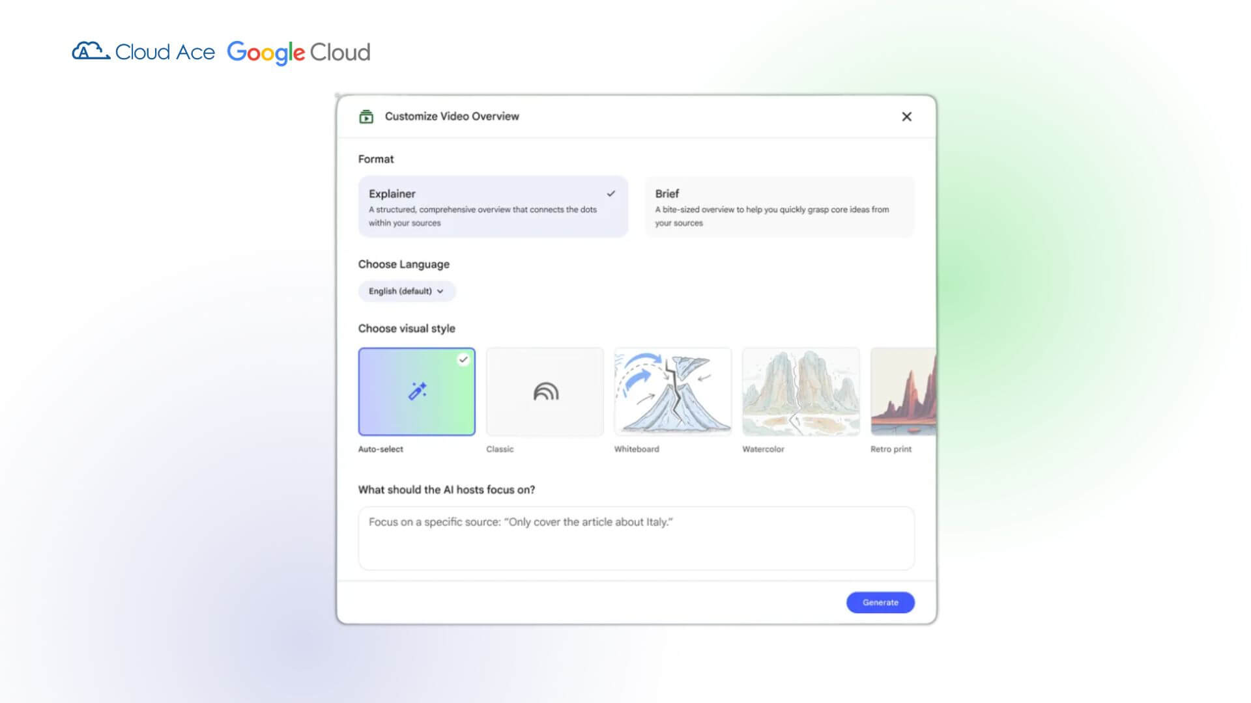The height and width of the screenshot is (703, 1251).
Task: Select the Retro print style thumbnail
Action: (903, 391)
